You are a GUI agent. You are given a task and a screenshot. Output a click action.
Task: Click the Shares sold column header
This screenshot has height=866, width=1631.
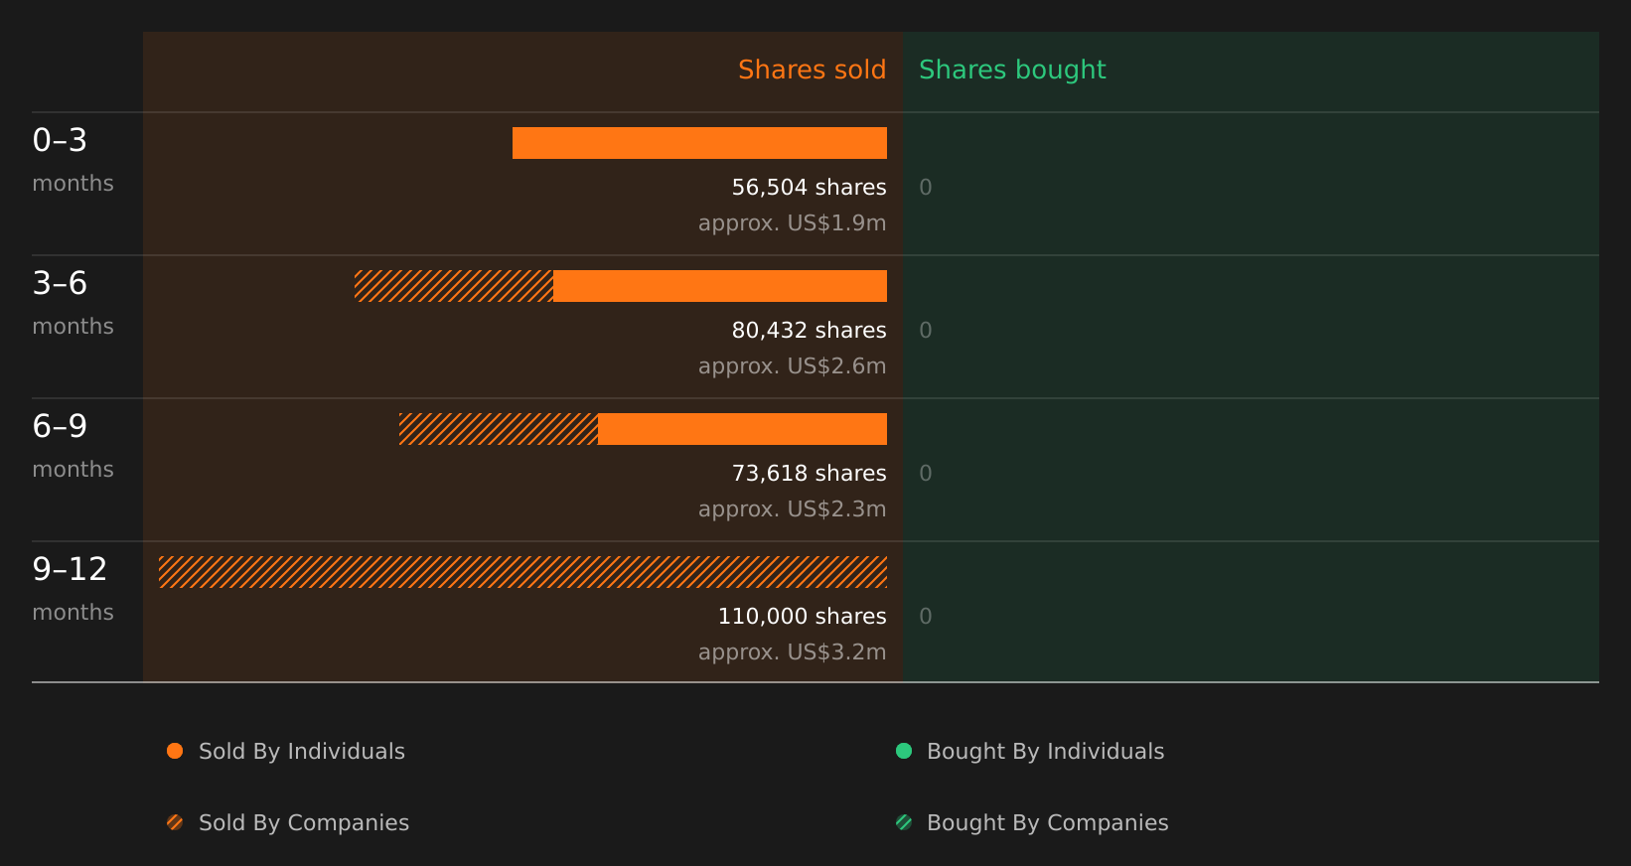coord(812,70)
